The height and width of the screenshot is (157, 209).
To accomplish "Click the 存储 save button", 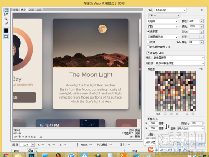I will click(x=136, y=151).
